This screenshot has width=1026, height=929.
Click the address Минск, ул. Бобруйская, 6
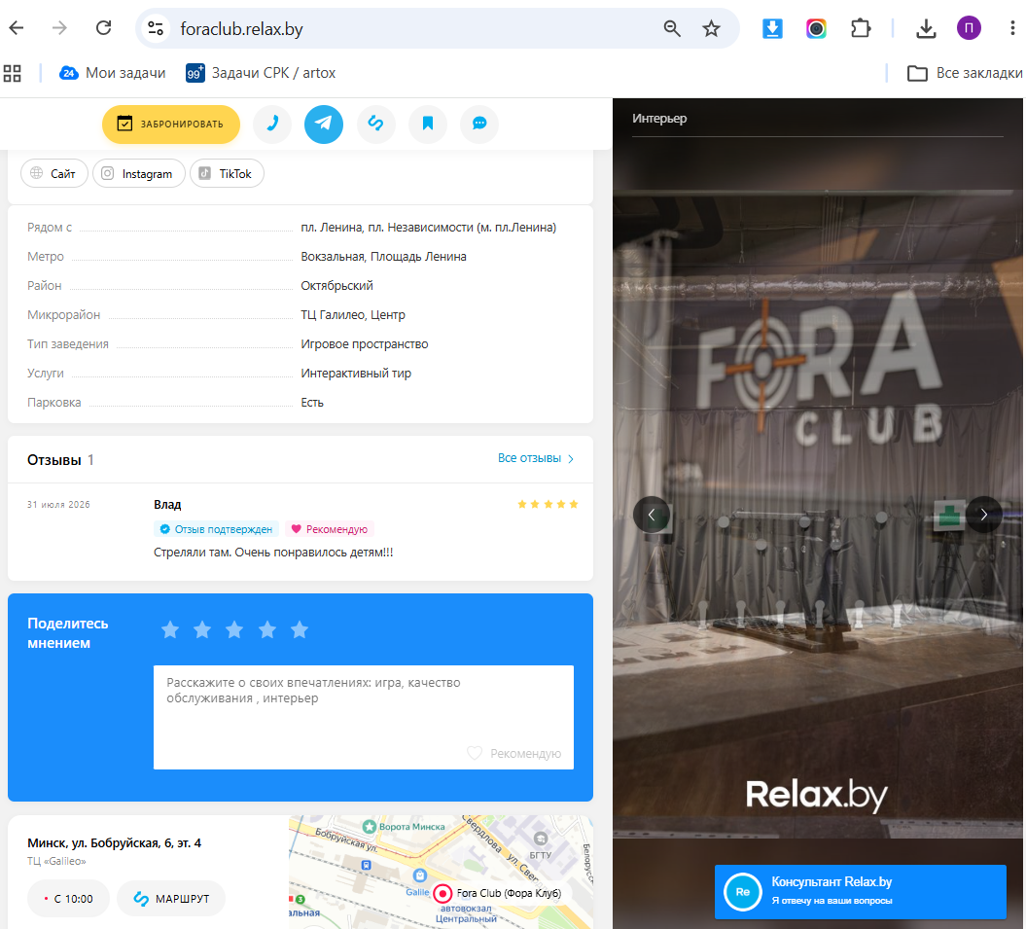[x=115, y=842]
